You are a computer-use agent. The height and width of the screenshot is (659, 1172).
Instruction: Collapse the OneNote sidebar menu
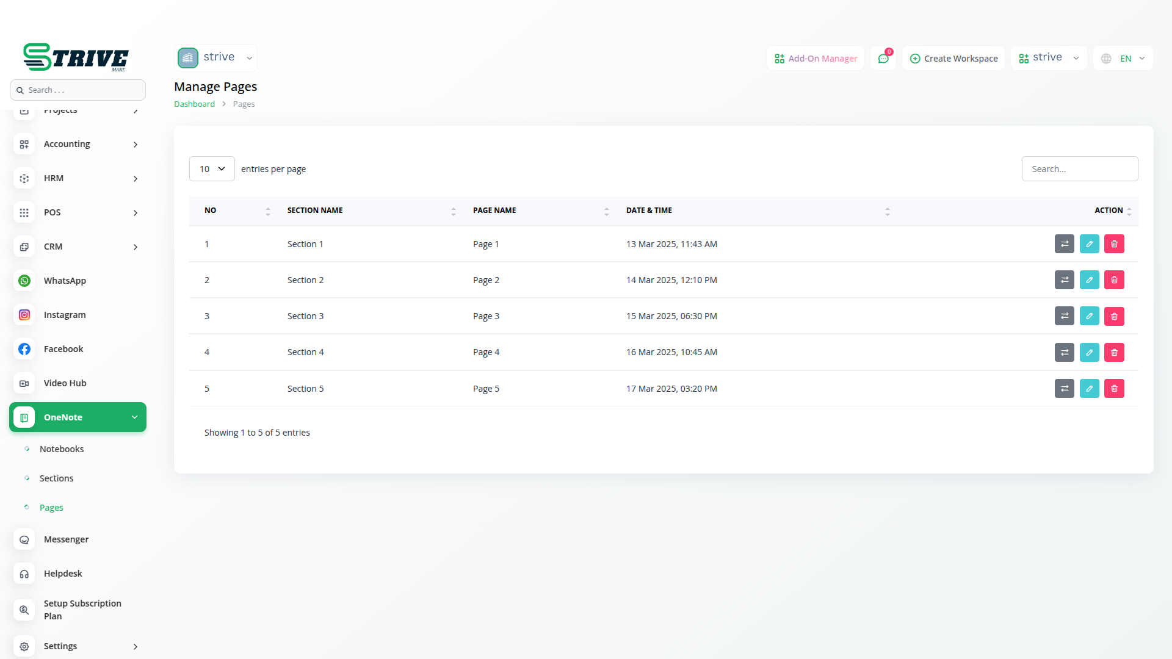click(x=78, y=417)
